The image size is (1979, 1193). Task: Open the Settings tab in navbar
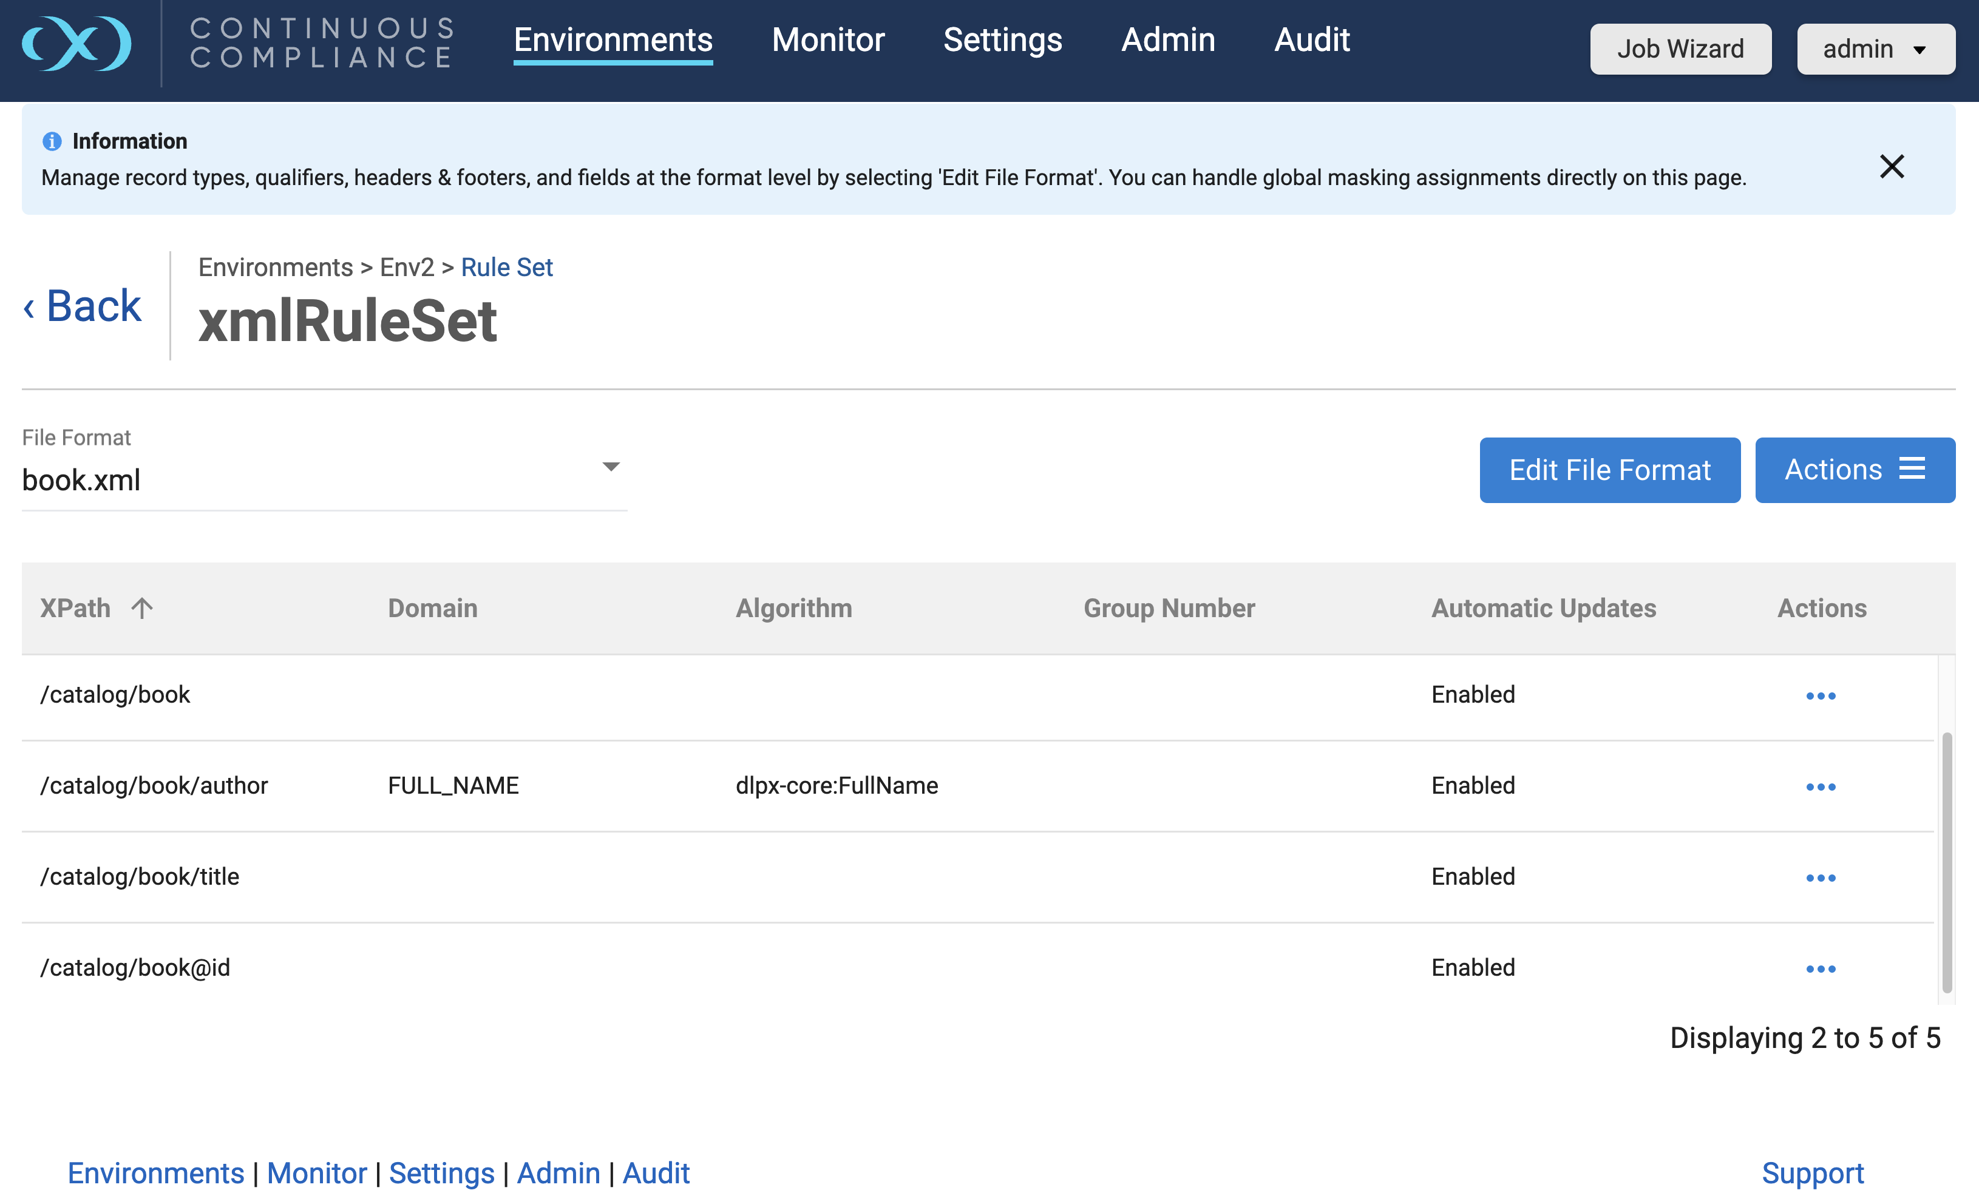(1002, 39)
